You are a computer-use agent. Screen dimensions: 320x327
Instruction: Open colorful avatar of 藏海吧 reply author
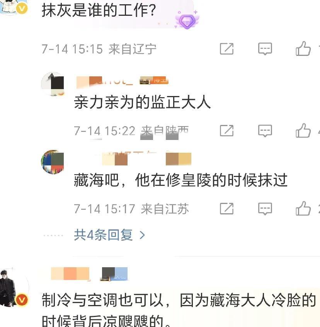pyautogui.click(x=53, y=162)
